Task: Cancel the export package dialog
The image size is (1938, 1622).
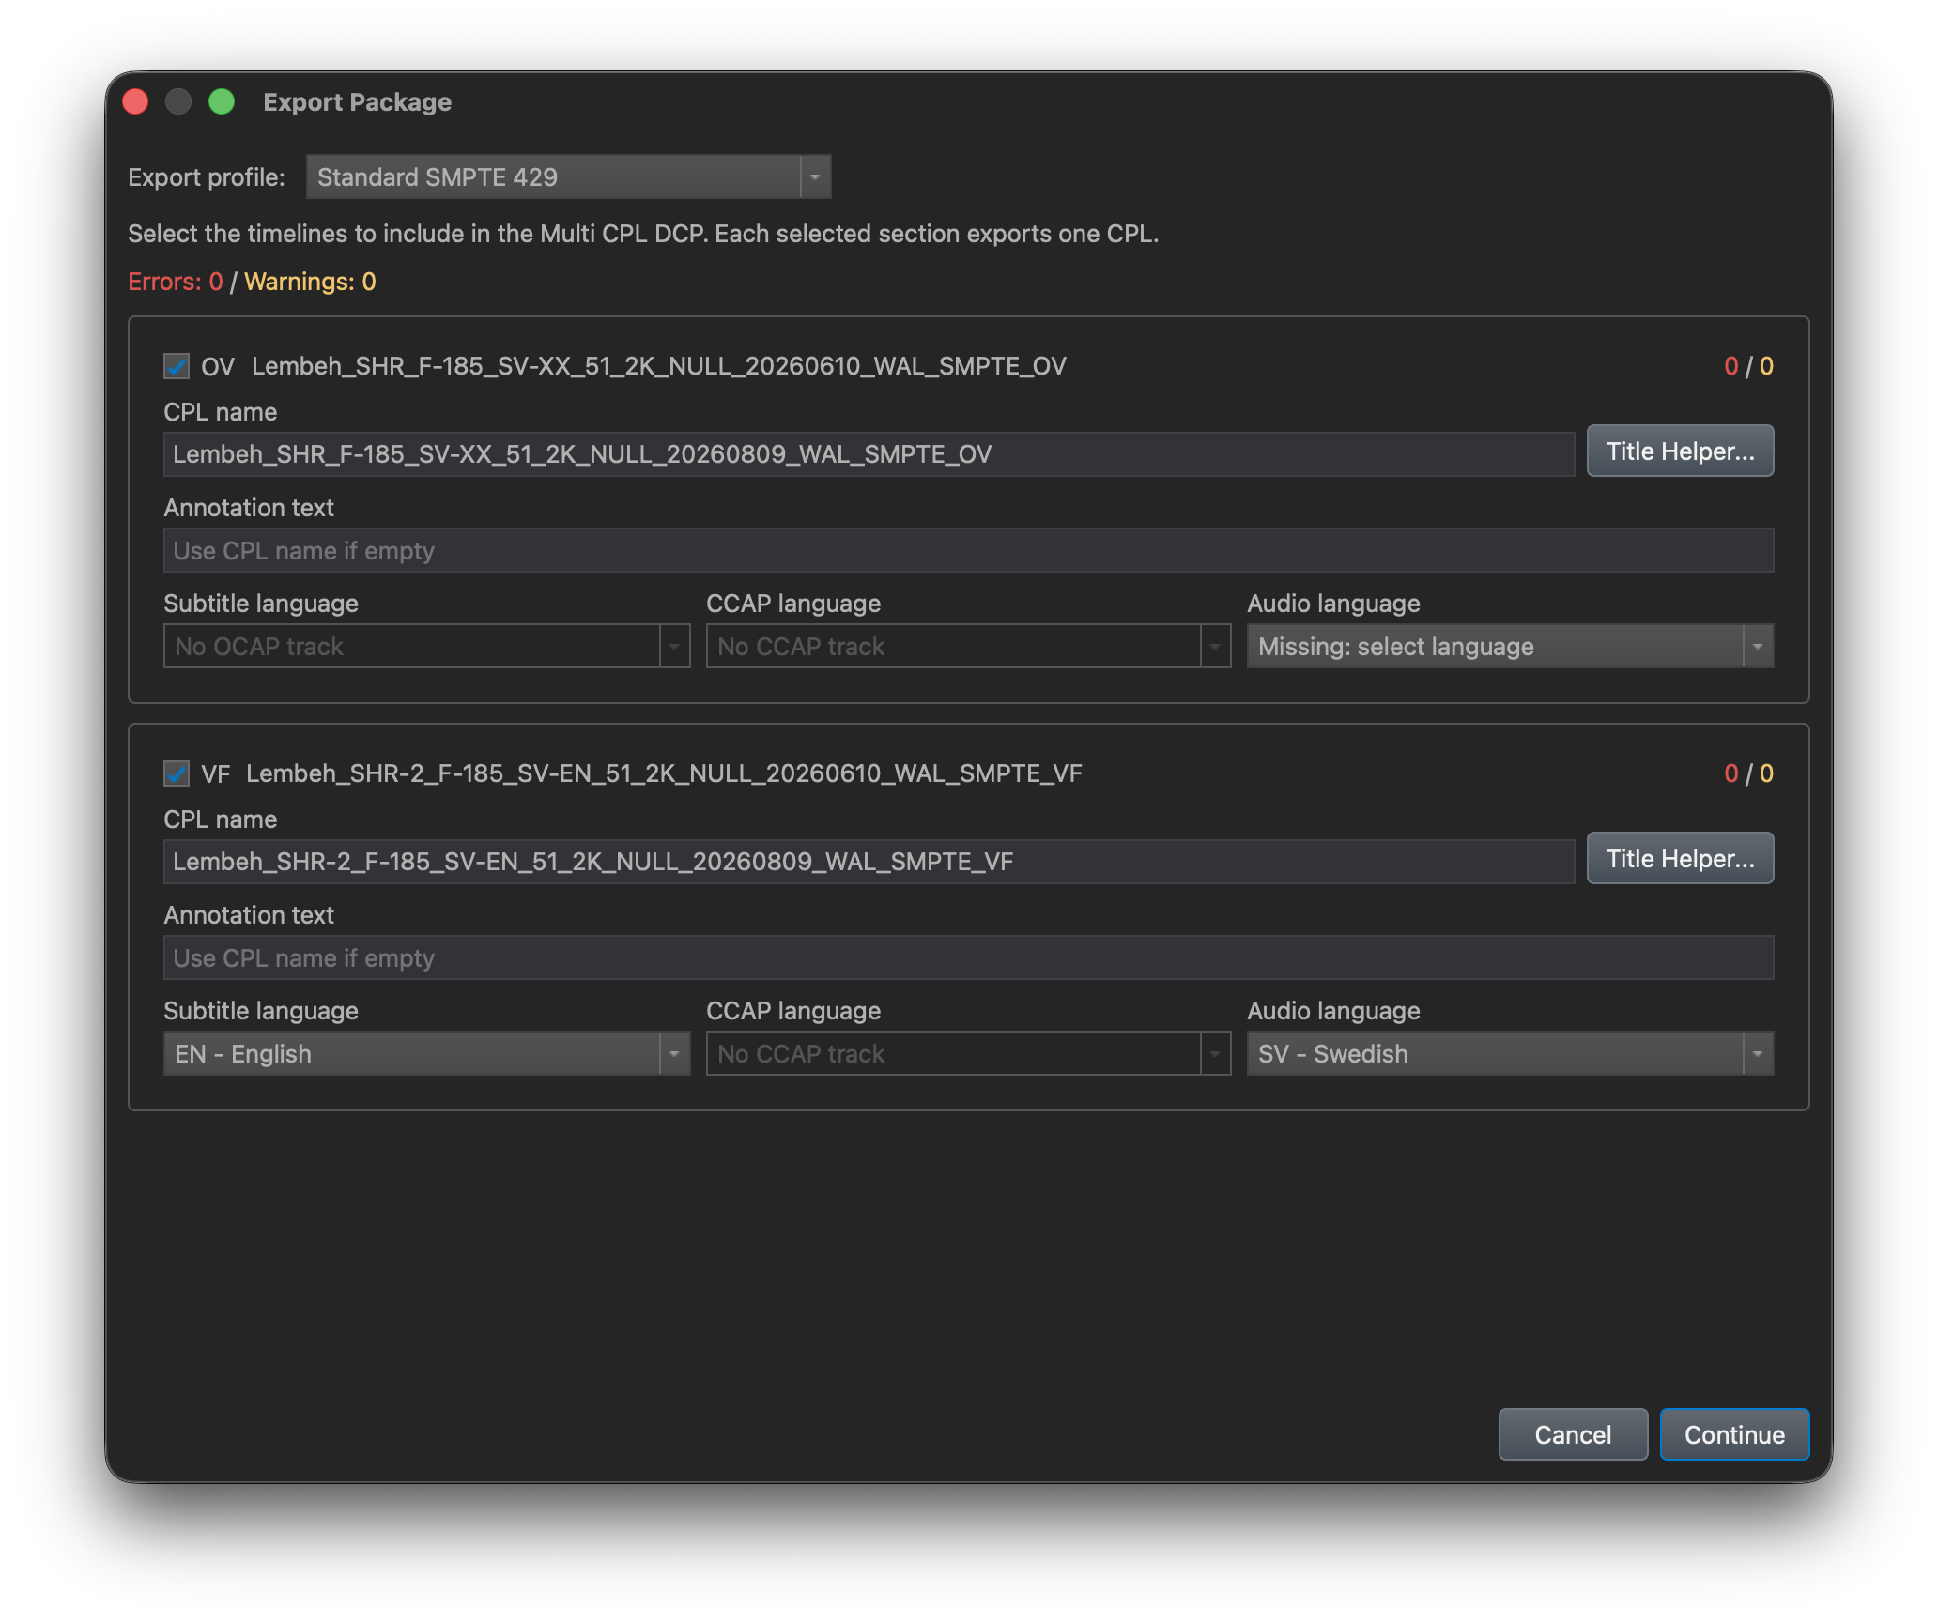Action: (1573, 1434)
